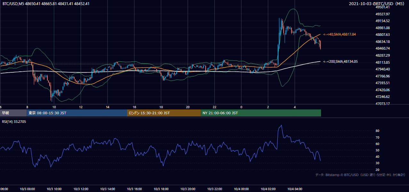Click the 10/4 04:00 bottom time label
This screenshot has width=409, height=192.
(x=295, y=189)
